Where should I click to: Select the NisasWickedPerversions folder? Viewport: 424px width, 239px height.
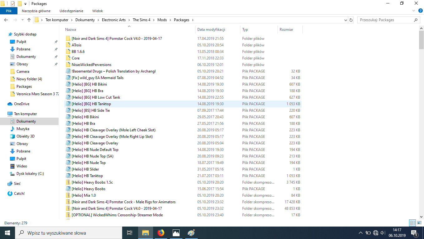(91, 65)
